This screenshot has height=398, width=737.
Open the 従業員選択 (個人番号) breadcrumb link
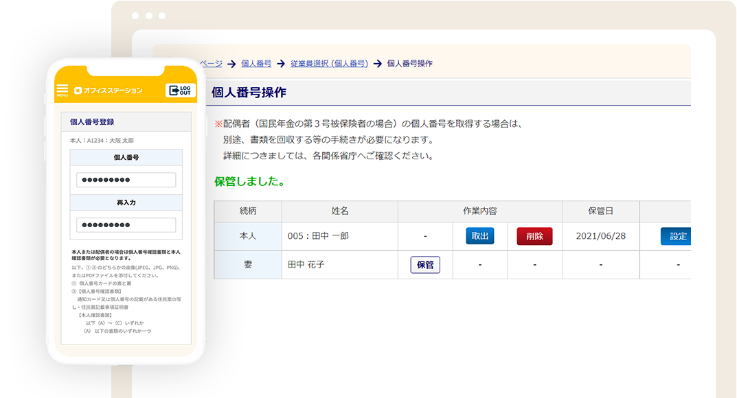pos(329,63)
